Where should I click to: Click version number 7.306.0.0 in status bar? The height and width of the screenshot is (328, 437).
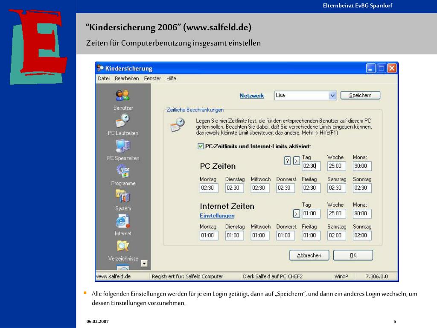coord(377,276)
